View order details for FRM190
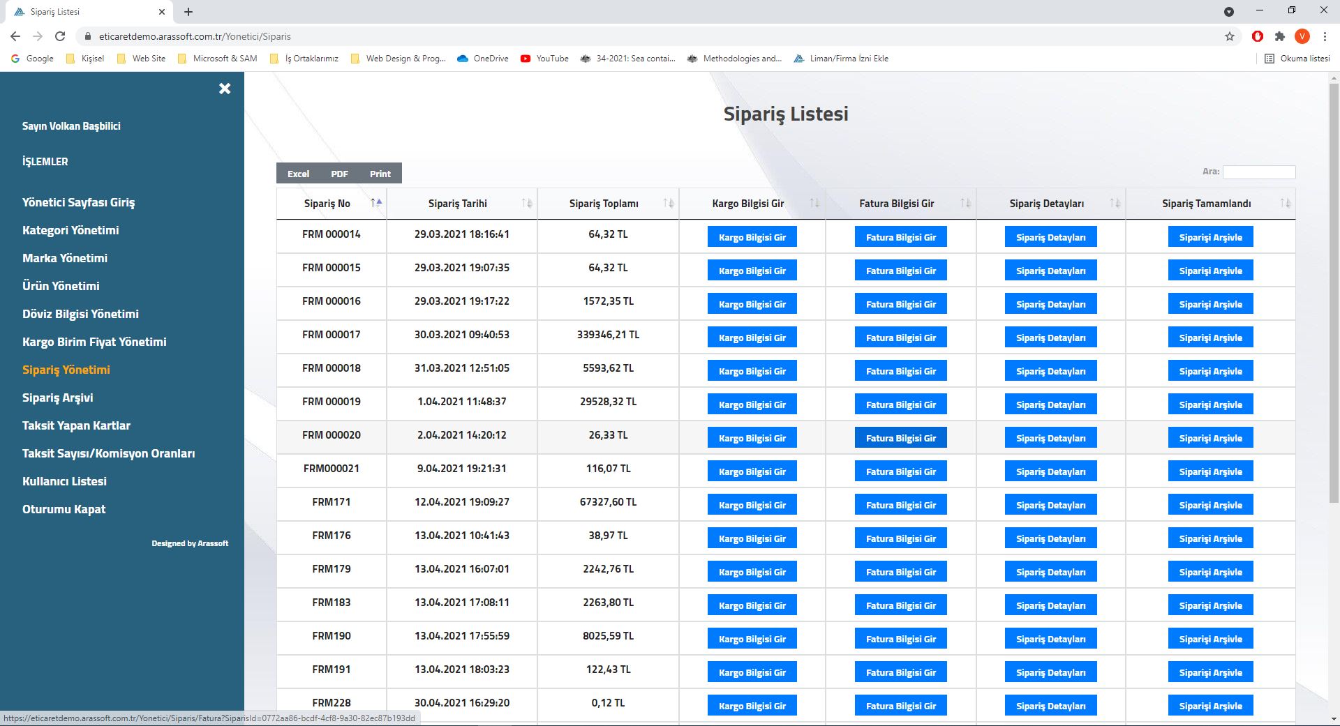Screen dimensions: 1340x726 pyautogui.click(x=1051, y=639)
